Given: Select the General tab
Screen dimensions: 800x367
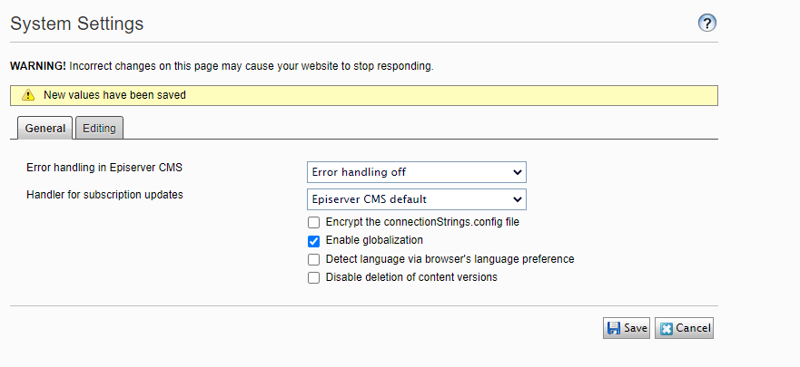Looking at the screenshot, I should click(44, 129).
